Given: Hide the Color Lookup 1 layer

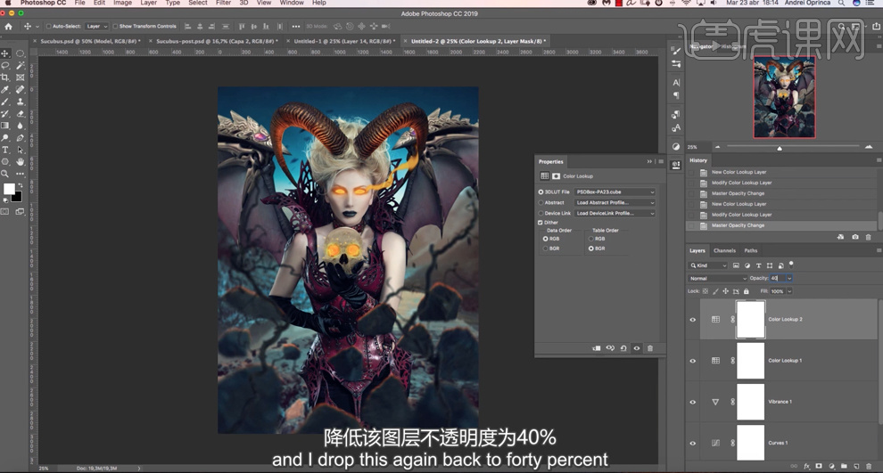Looking at the screenshot, I should pyautogui.click(x=693, y=361).
